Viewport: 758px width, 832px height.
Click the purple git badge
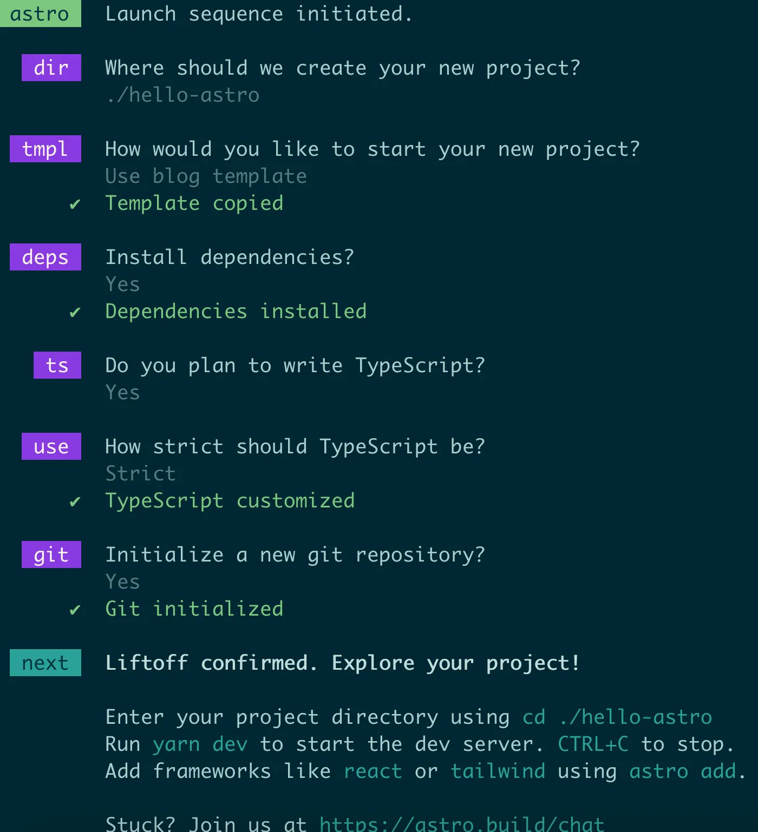pos(51,554)
